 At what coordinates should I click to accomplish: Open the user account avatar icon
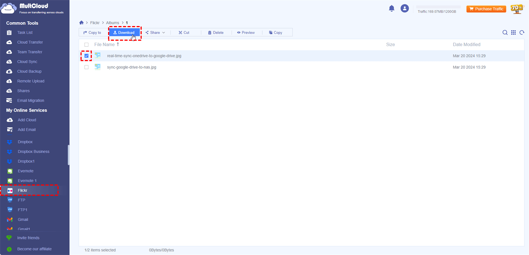[x=405, y=8]
